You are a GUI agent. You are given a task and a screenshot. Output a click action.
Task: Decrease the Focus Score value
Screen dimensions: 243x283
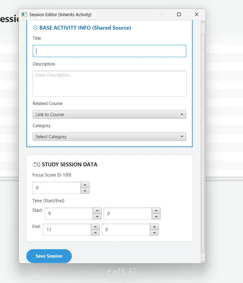click(x=85, y=191)
